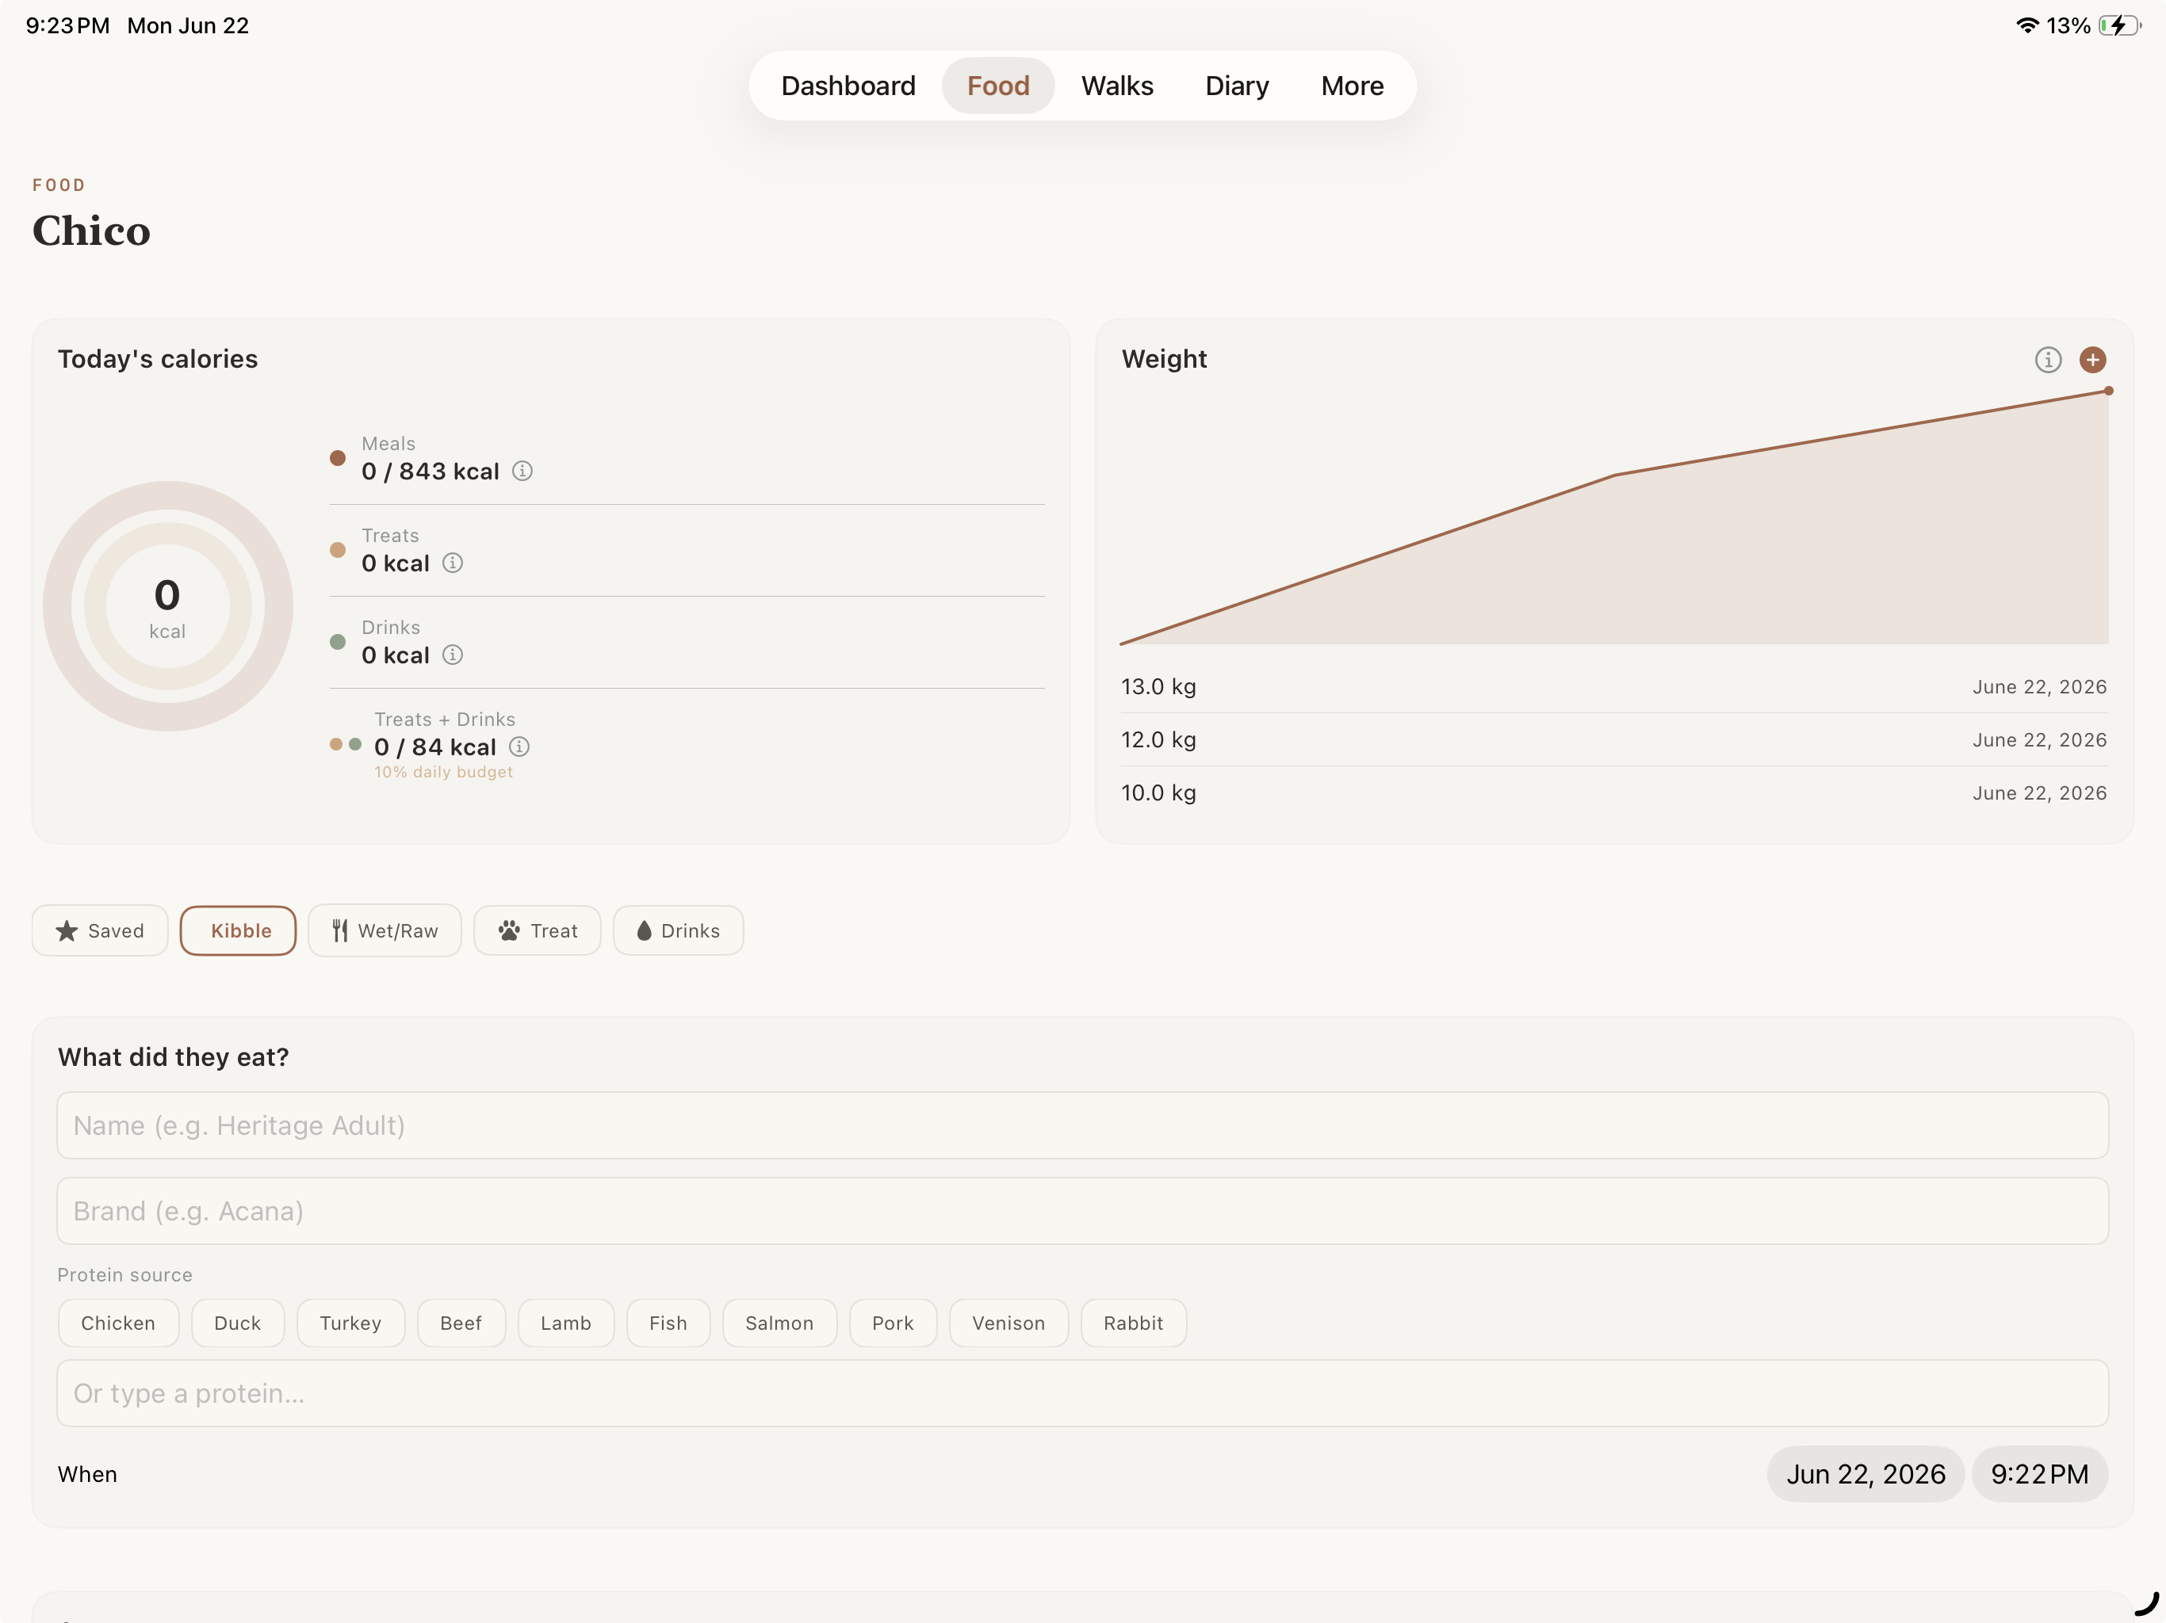The image size is (2166, 1623).
Task: Toggle Salmon protein source
Action: click(779, 1323)
